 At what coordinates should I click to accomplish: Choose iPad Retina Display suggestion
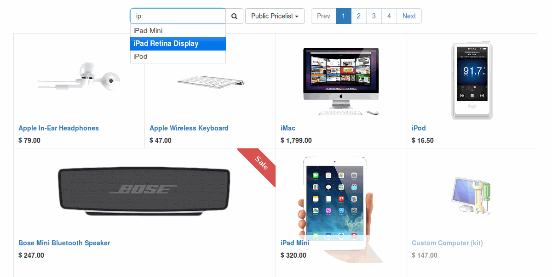pos(178,44)
